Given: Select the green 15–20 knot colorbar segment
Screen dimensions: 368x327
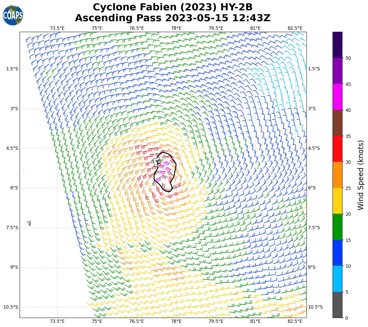Looking at the screenshot, I should pos(337,227).
